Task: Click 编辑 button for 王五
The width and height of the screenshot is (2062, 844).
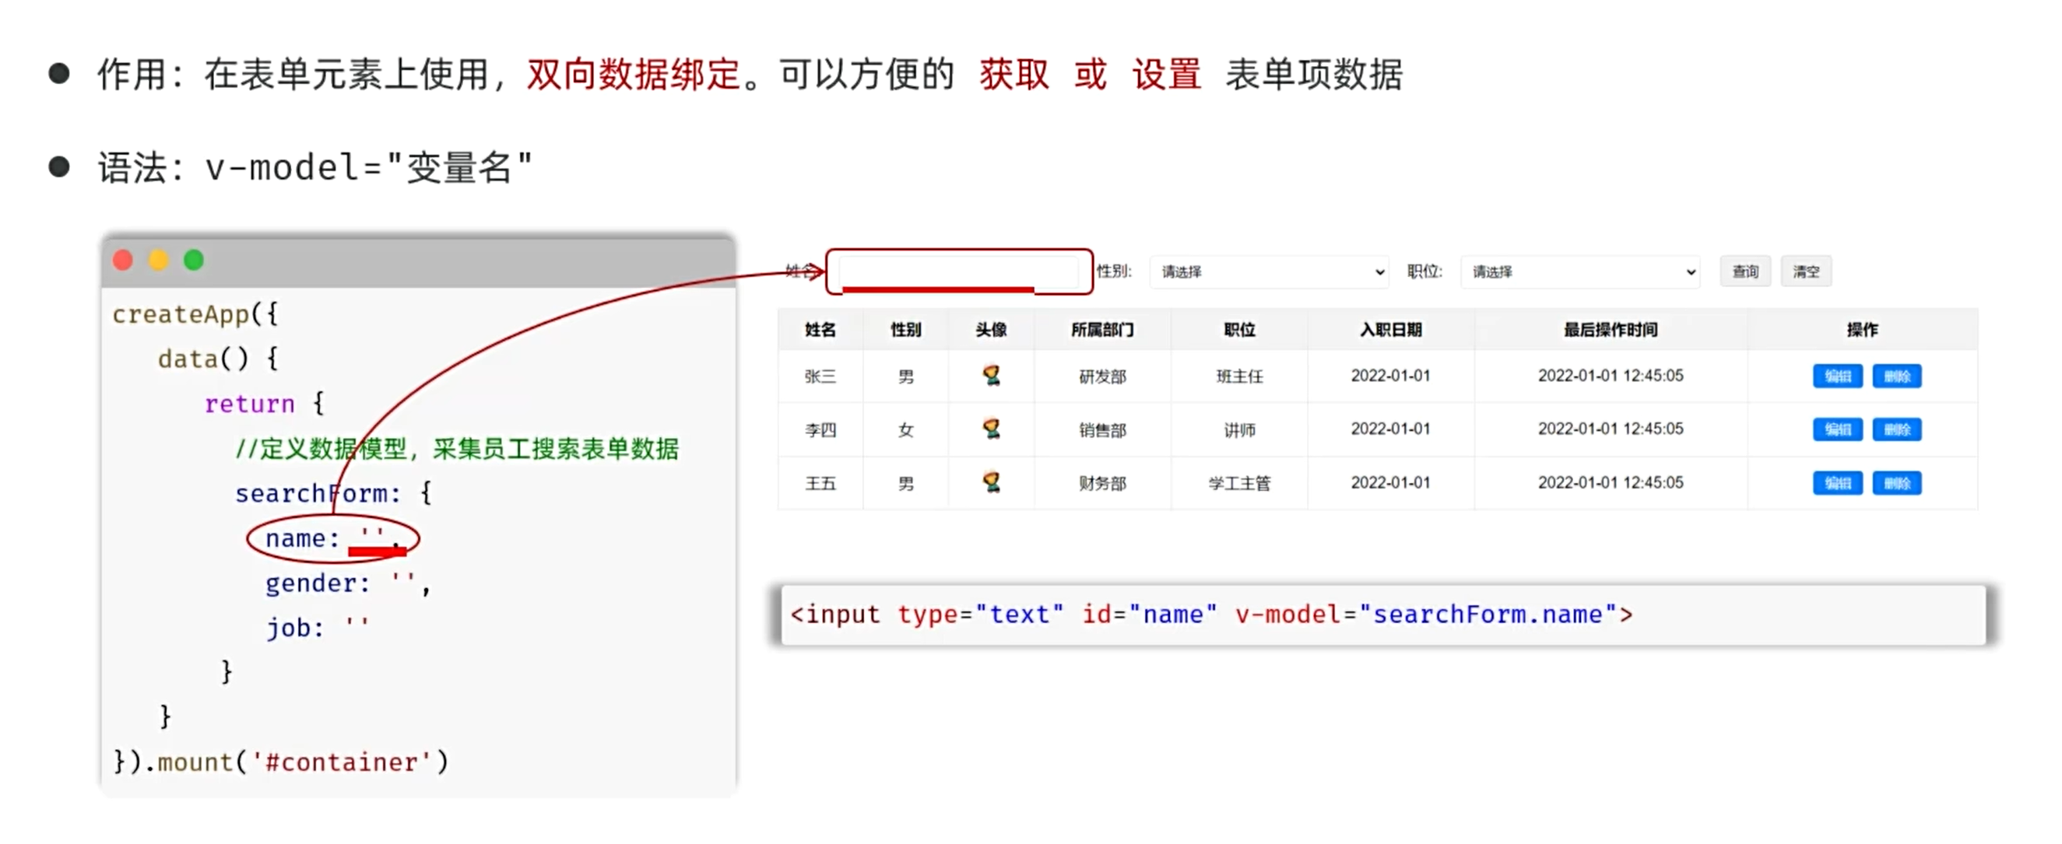Action: tap(1837, 483)
